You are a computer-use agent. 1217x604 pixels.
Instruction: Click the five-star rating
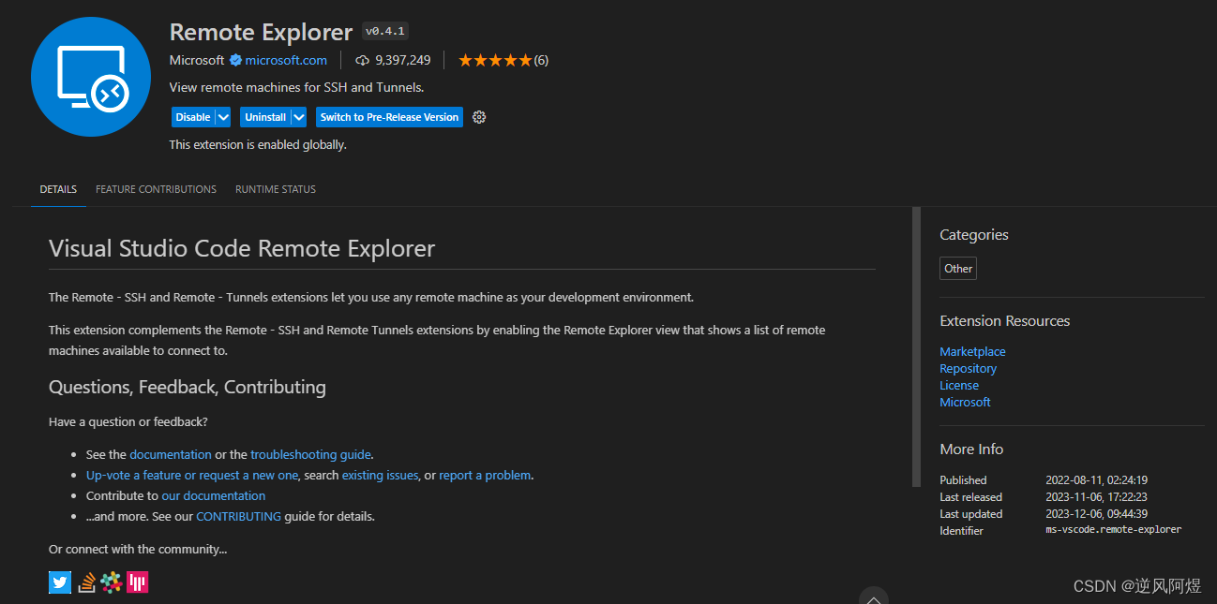coord(494,60)
